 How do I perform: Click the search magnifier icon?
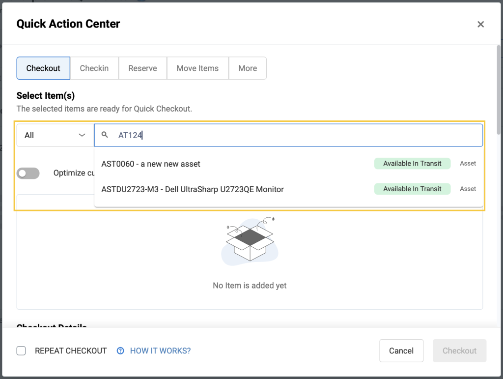[105, 135]
